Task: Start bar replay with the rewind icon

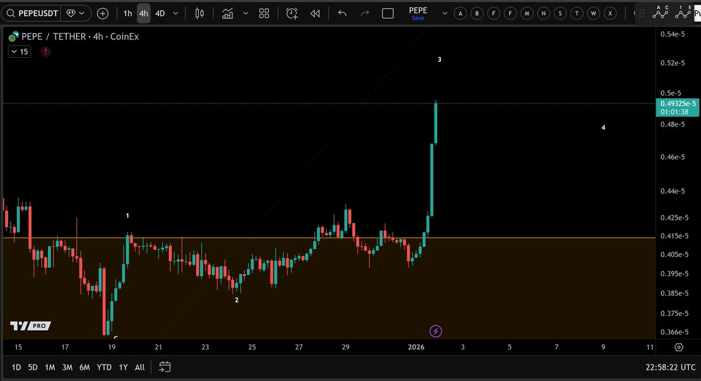Action: [315, 13]
